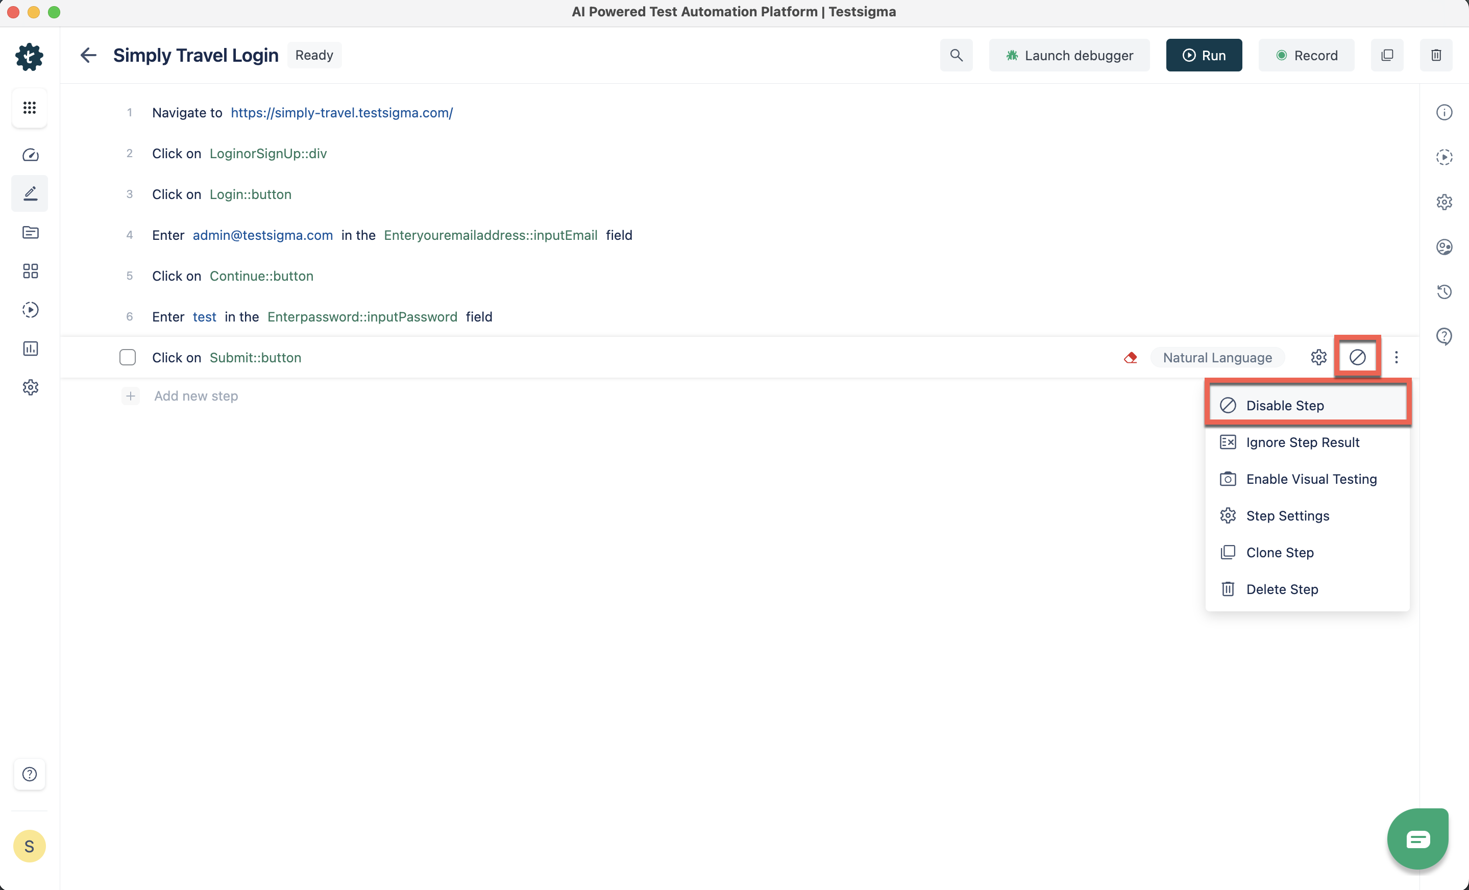The height and width of the screenshot is (890, 1469).
Task: Open step settings gear on Submit step row
Action: (1318, 357)
